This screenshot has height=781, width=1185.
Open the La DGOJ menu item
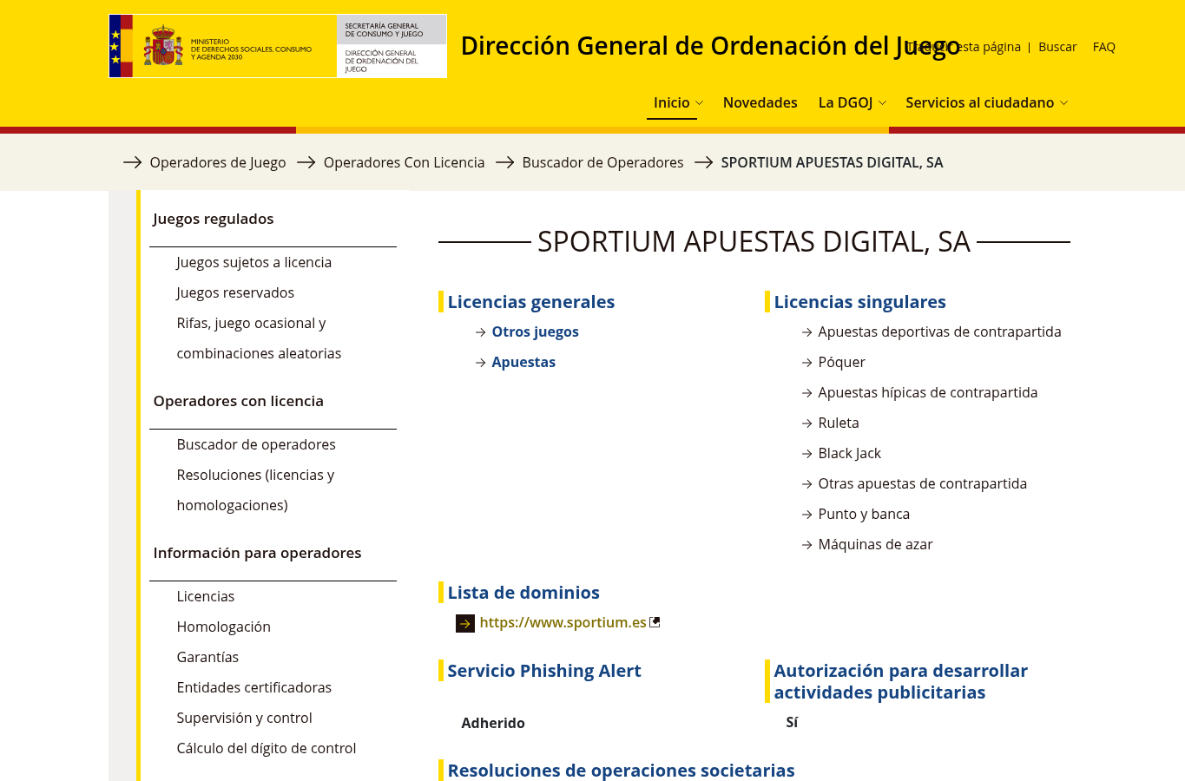click(x=845, y=102)
